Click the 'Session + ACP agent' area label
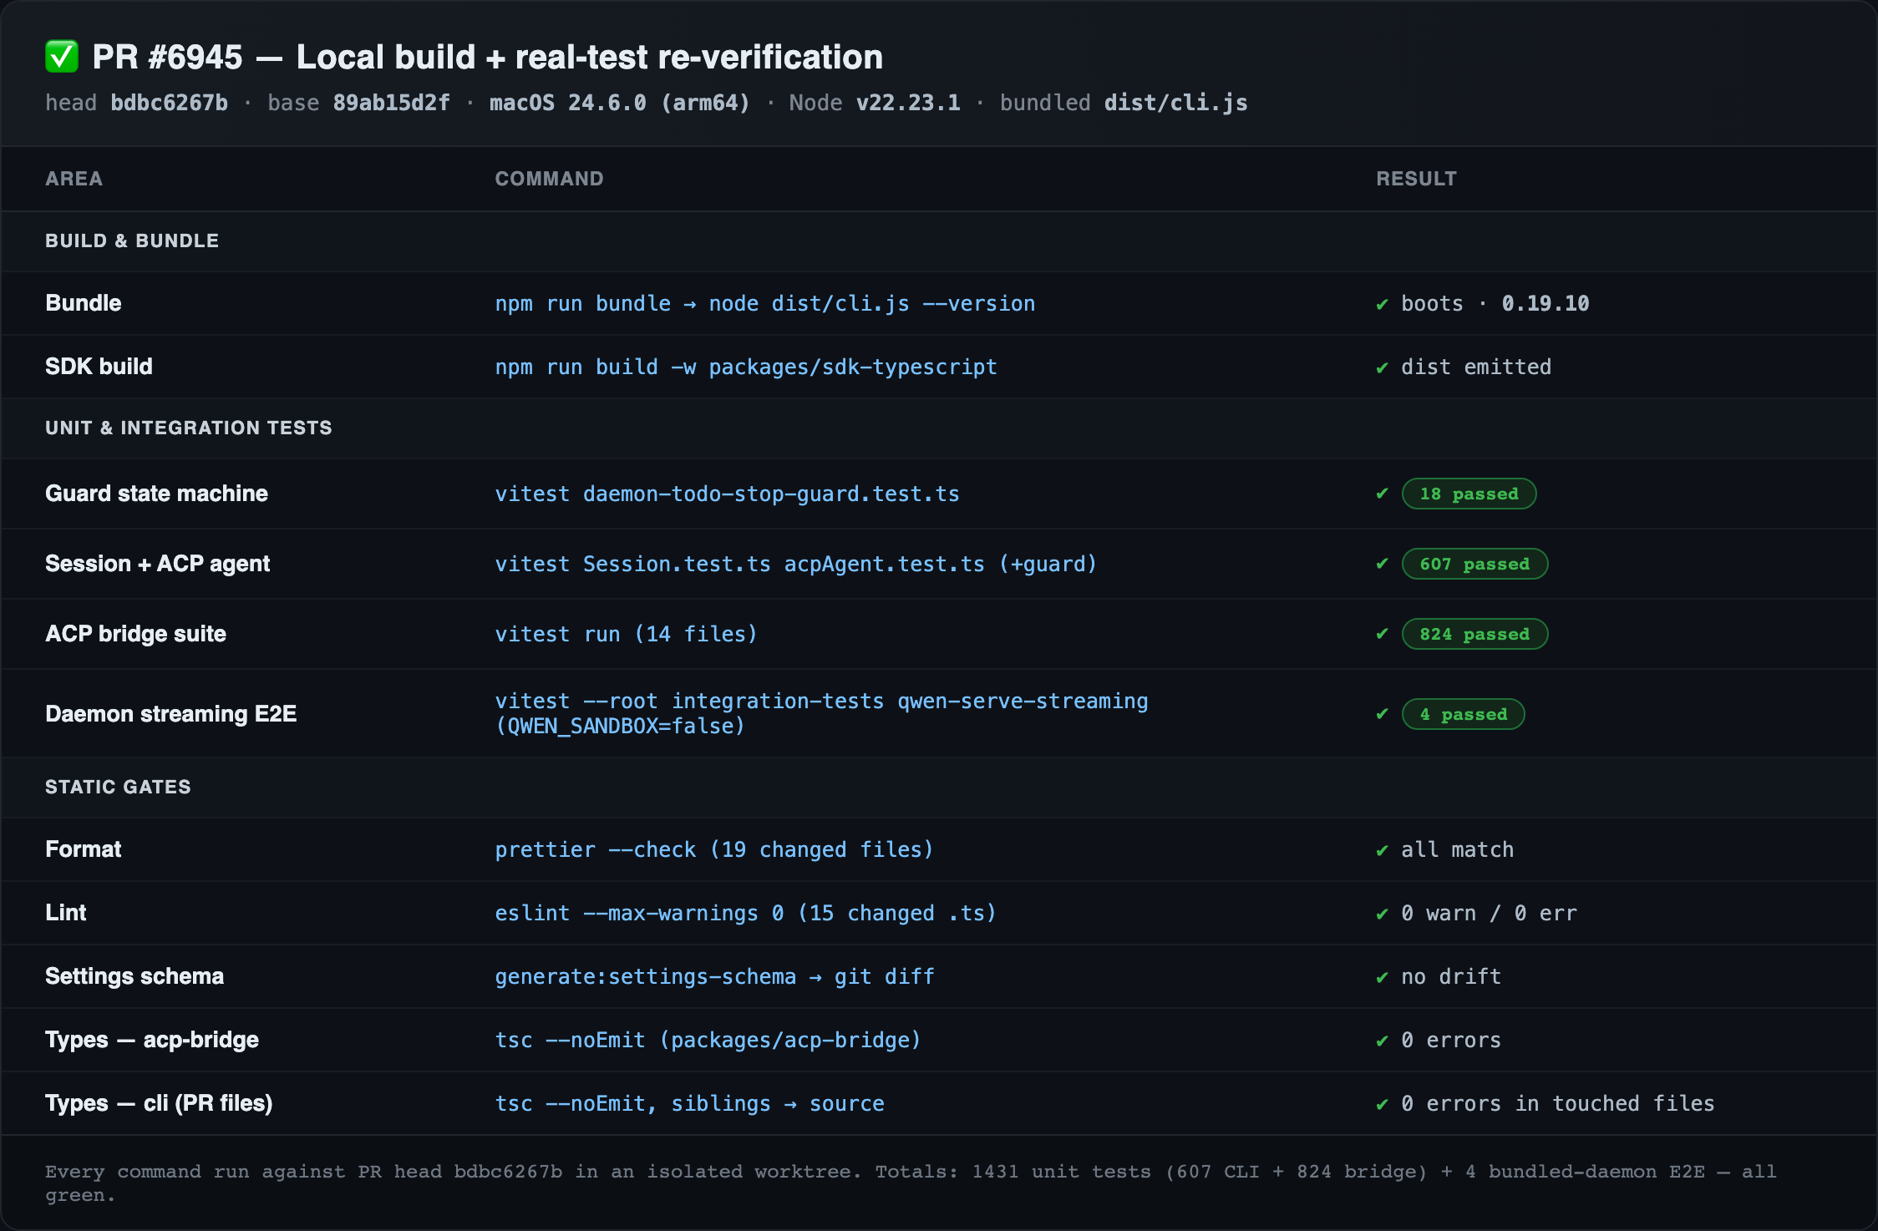This screenshot has height=1231, width=1878. pyautogui.click(x=157, y=564)
